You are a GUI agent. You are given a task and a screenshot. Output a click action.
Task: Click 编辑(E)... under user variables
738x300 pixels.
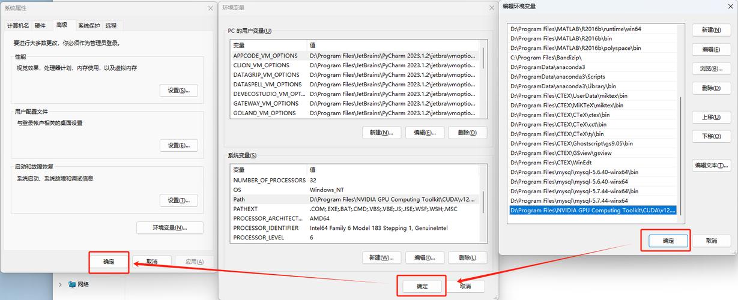tap(425, 133)
